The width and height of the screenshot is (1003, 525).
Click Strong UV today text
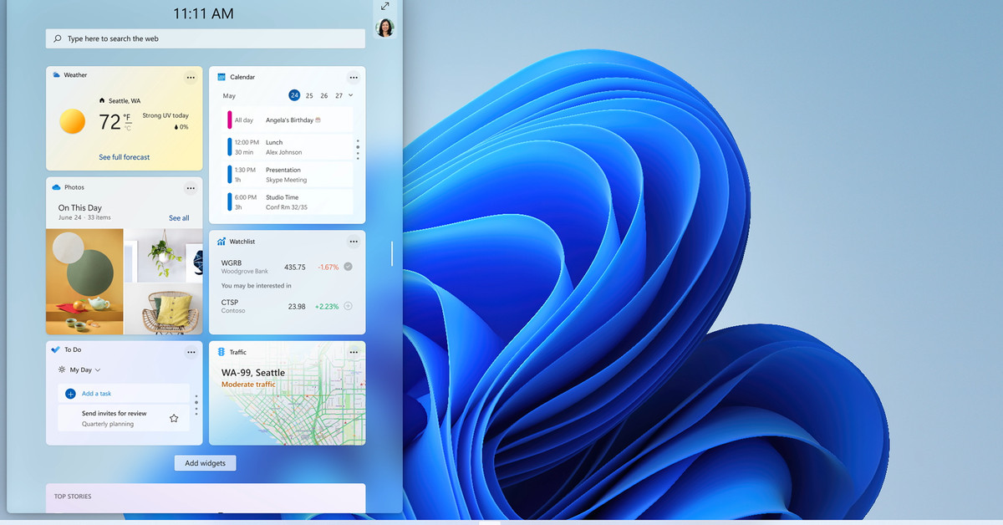point(165,115)
